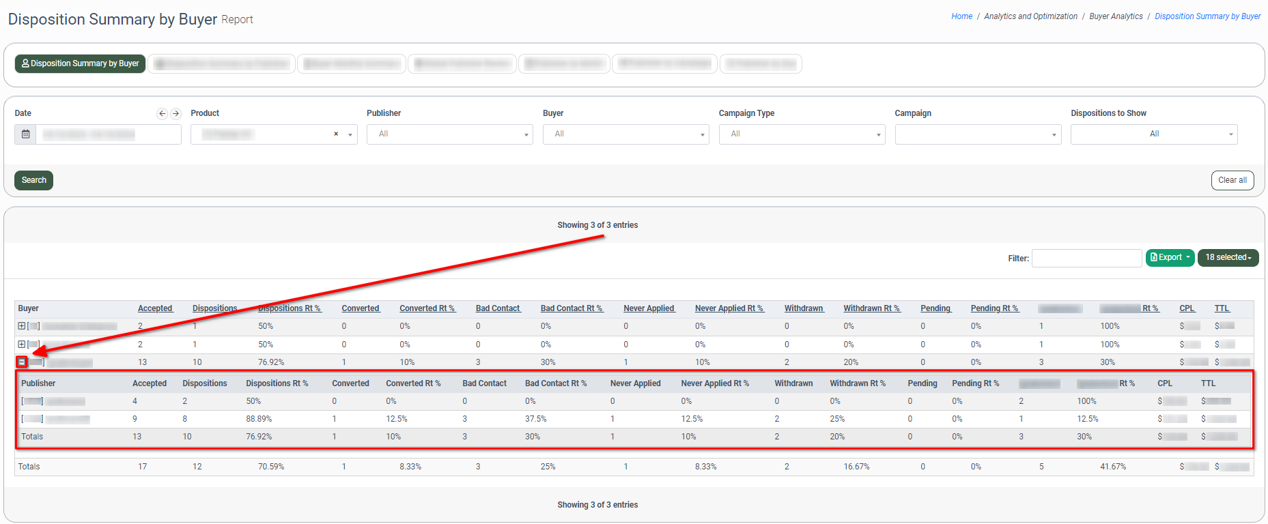Open the Buyer filter dropdown
The width and height of the screenshot is (1268, 524).
click(625, 134)
